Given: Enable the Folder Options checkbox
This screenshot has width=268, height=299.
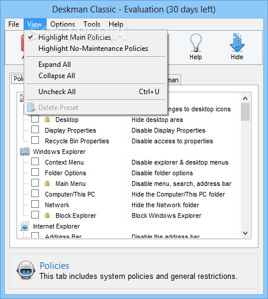Looking at the screenshot, I should 35,172.
